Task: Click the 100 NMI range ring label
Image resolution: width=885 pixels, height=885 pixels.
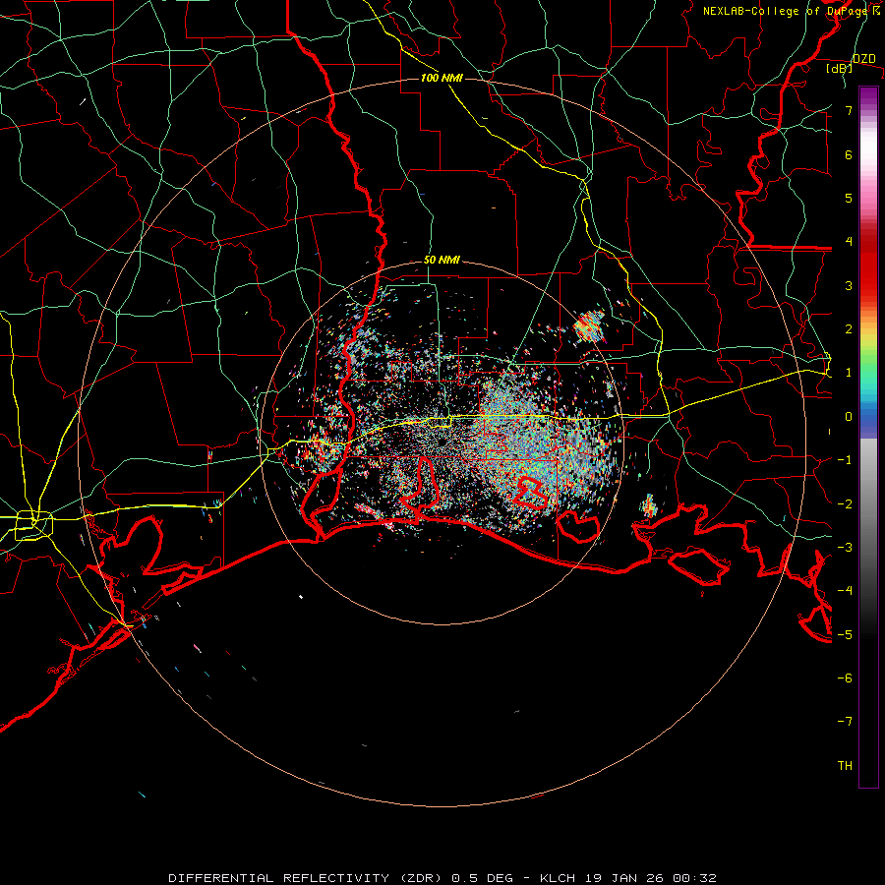Action: 442,78
